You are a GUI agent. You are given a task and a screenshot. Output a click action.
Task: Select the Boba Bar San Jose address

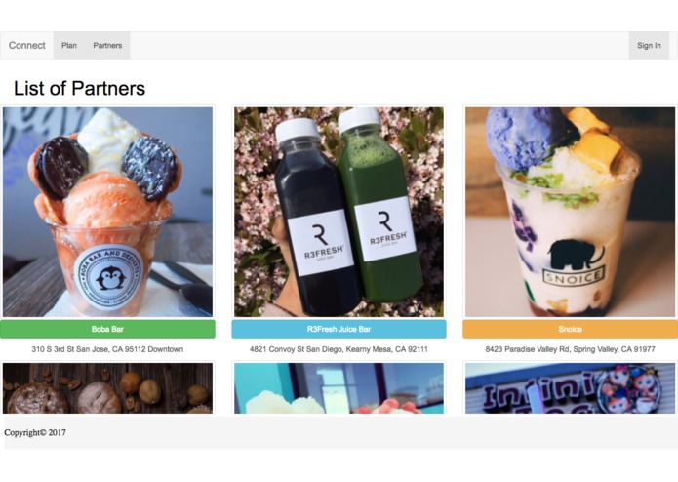pyautogui.click(x=107, y=349)
